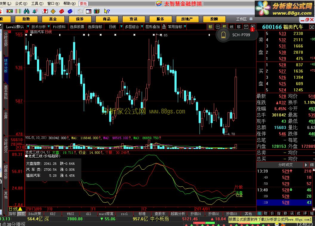
Task: Click the 选择指标 button
Action: click(95, 27)
